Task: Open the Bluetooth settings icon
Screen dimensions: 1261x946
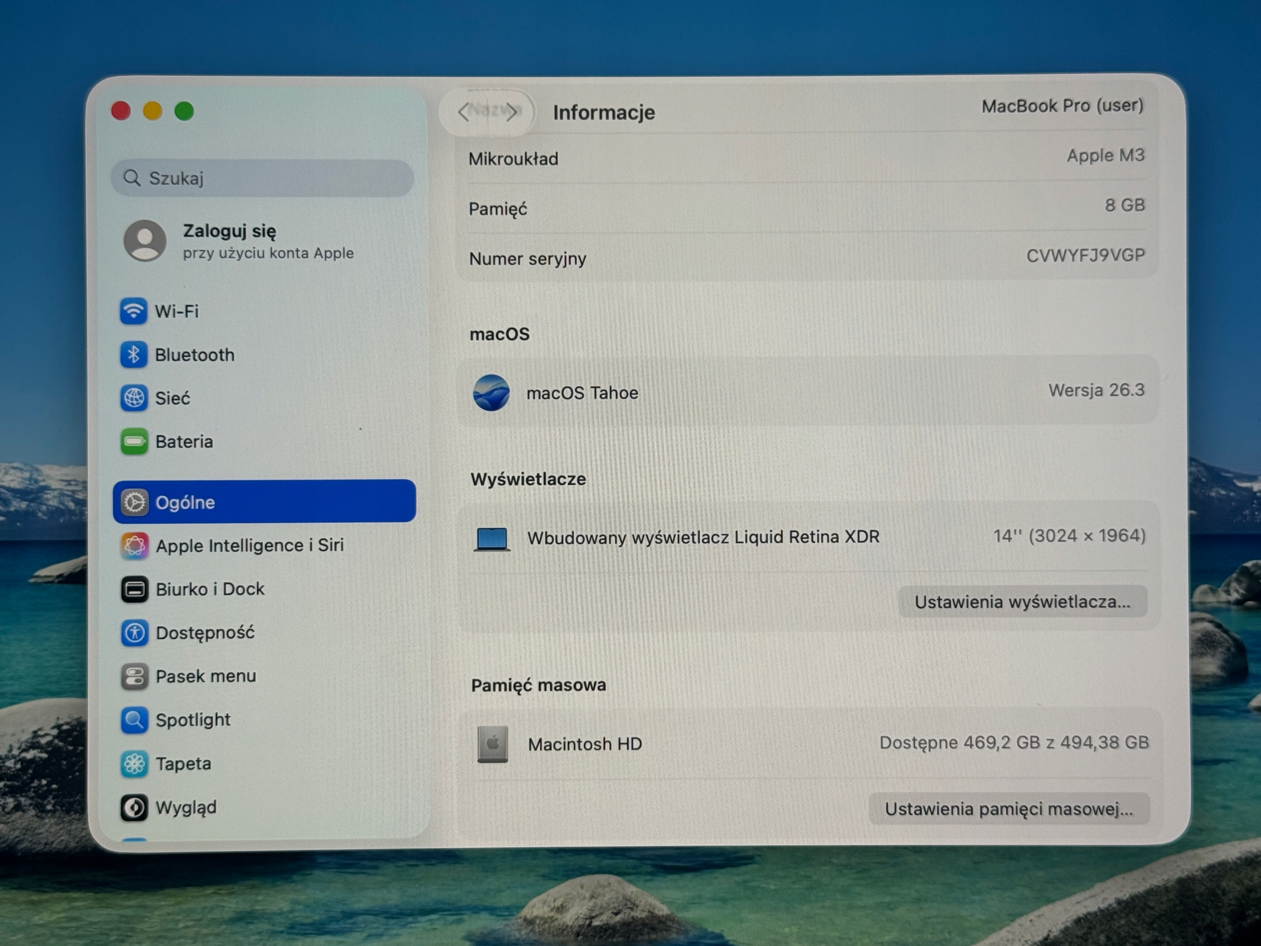Action: pyautogui.click(x=133, y=355)
